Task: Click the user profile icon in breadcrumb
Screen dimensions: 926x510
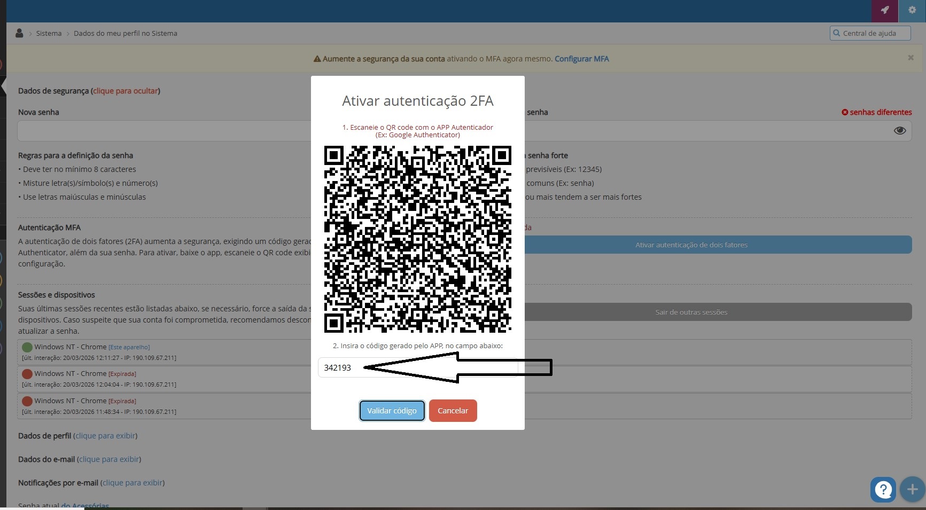Action: (19, 33)
